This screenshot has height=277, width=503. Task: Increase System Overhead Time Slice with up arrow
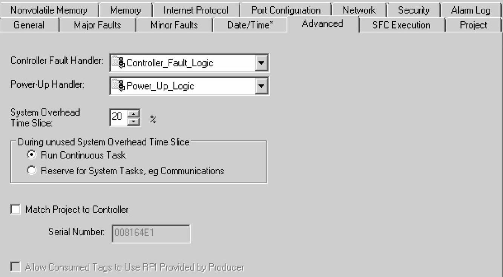(x=133, y=114)
